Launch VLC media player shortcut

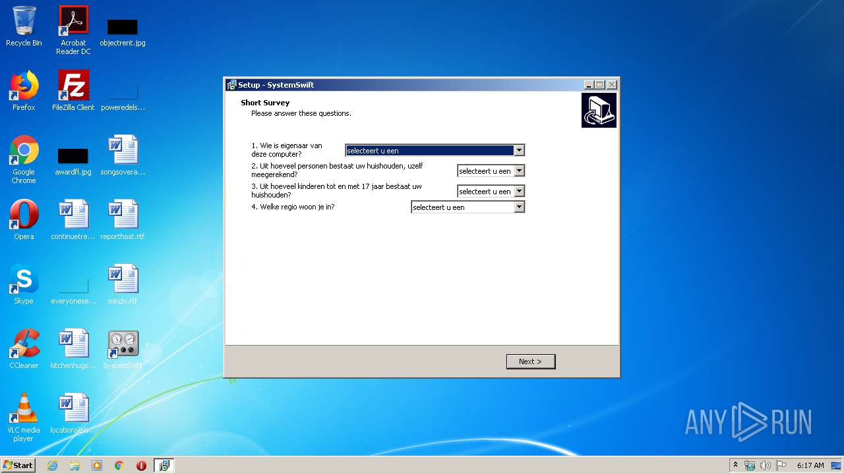tap(24, 417)
